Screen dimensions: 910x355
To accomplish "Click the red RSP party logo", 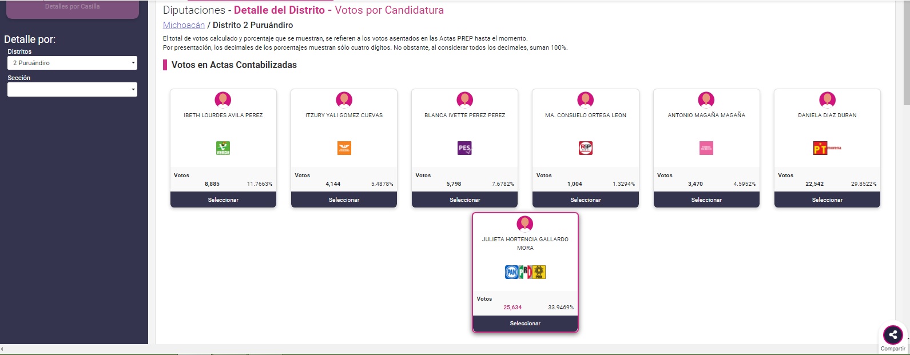I will coord(586,148).
